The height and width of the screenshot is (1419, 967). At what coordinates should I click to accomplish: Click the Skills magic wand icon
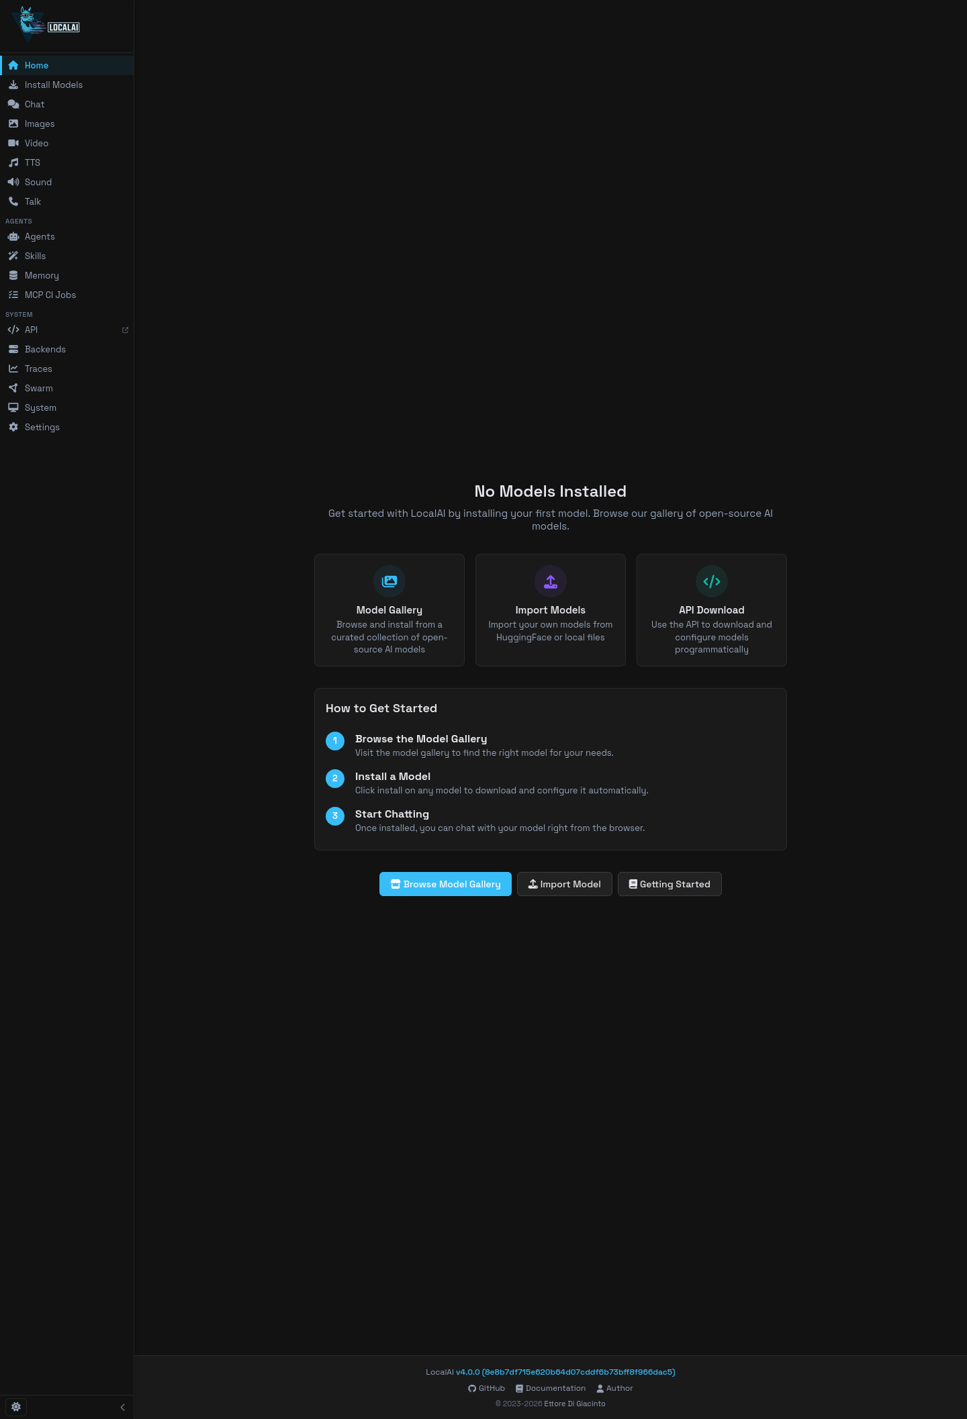tap(13, 256)
